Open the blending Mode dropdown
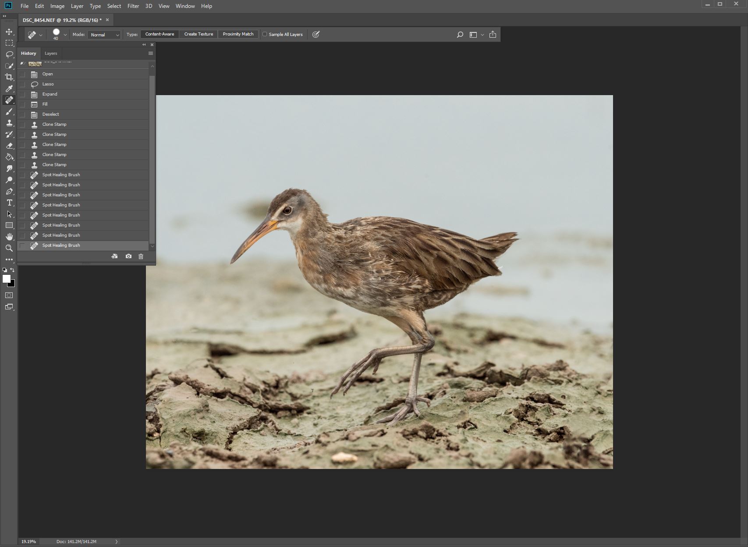The width and height of the screenshot is (748, 547). (x=104, y=35)
